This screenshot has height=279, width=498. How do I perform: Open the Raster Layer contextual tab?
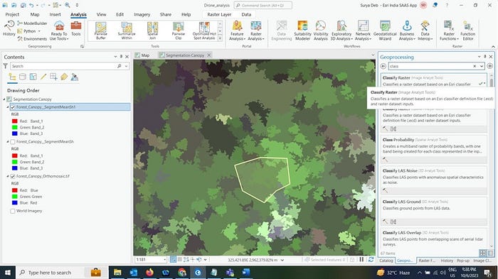pos(219,14)
